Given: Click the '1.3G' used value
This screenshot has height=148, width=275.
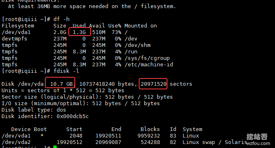Looking at the screenshot, I should pos(79,32).
